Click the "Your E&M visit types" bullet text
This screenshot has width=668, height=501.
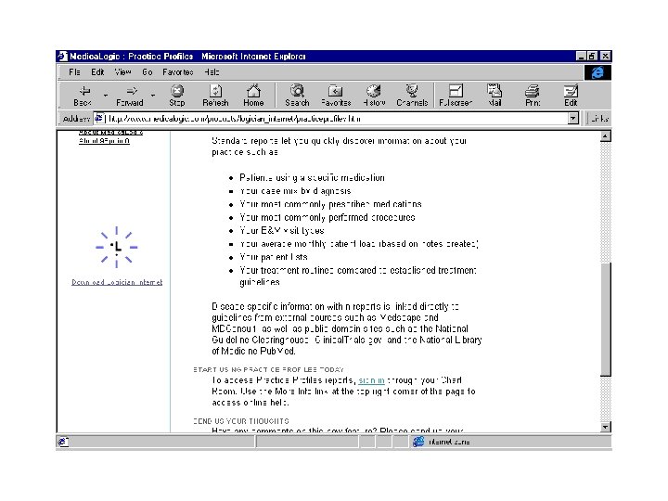click(282, 230)
